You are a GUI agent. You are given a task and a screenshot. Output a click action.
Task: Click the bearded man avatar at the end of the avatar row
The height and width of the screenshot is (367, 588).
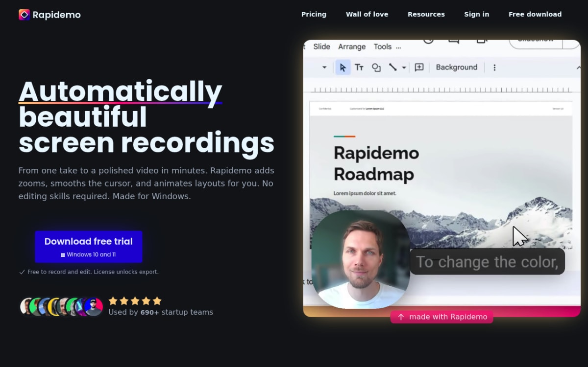click(94, 307)
